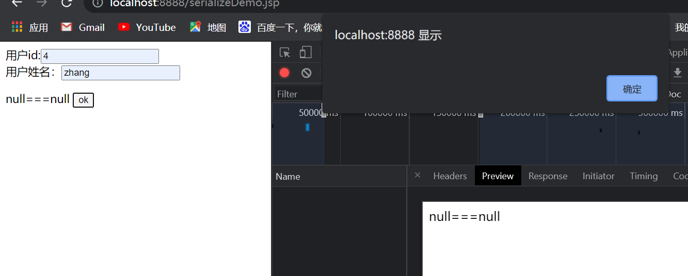
Task: Click the browser back arrow
Action: [x=17, y=3]
